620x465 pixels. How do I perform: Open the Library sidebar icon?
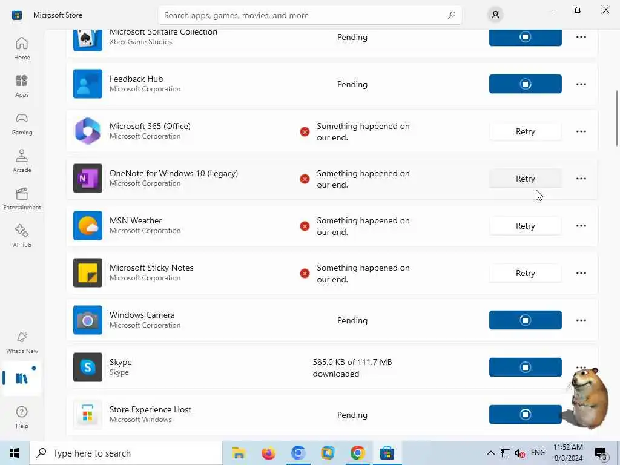click(22, 378)
